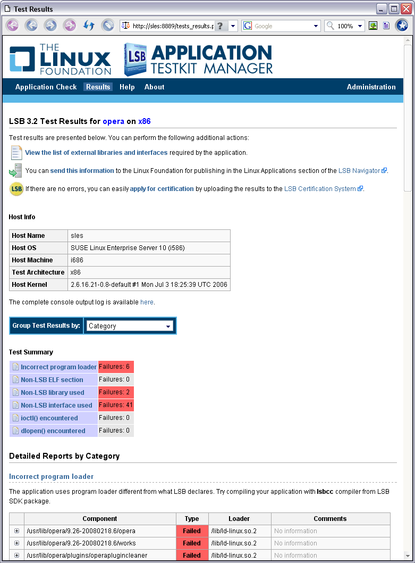Follow the apply for certification link
Screen dimensions: 415x563
162,189
